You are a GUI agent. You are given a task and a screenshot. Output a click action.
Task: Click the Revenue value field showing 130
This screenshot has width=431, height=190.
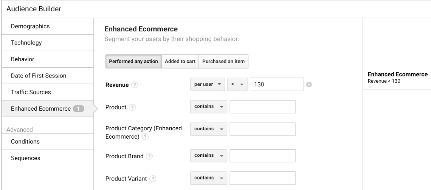[x=277, y=84]
